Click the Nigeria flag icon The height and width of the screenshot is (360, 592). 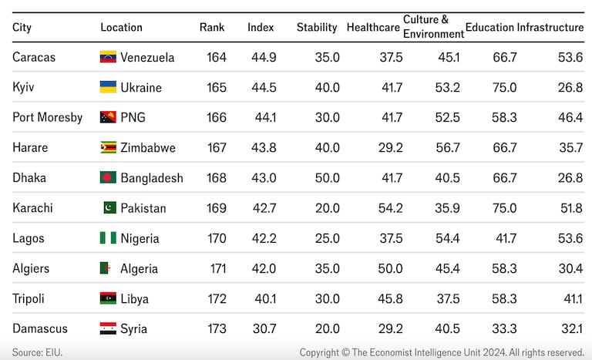[108, 238]
